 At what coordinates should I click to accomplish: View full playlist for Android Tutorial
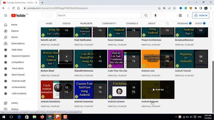click(x=184, y=76)
